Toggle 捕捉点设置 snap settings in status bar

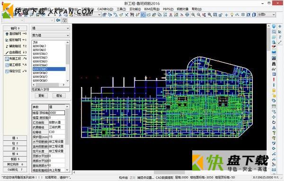click(145, 178)
